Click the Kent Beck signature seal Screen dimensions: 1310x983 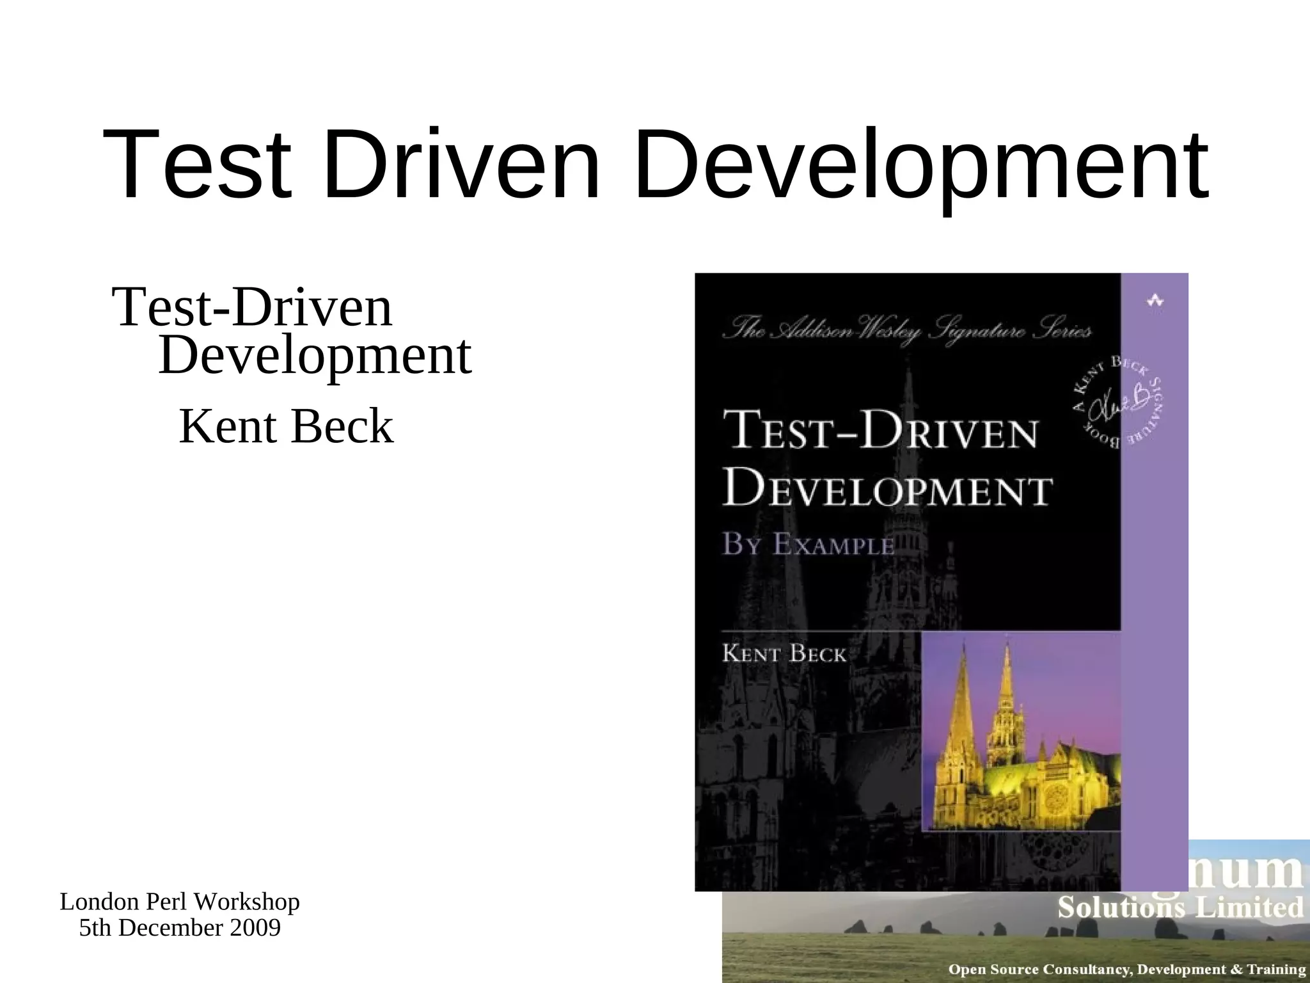pos(1118,403)
